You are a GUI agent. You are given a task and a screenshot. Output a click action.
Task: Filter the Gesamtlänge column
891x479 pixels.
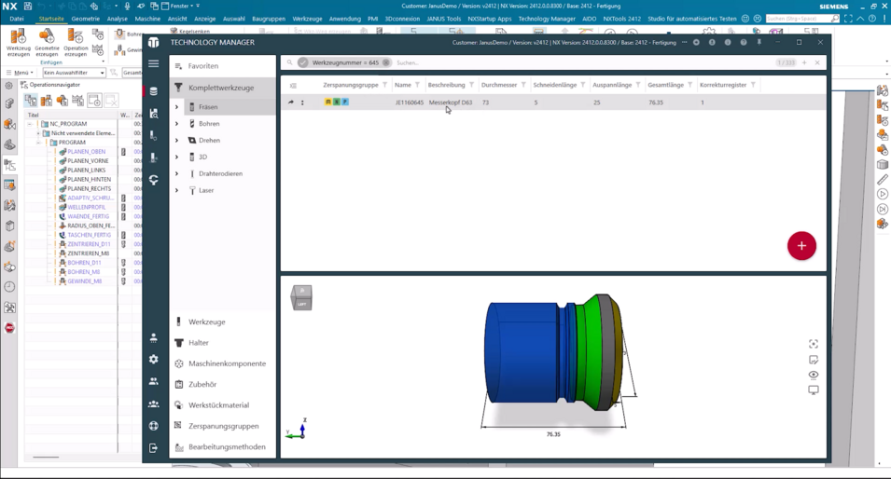[689, 85]
